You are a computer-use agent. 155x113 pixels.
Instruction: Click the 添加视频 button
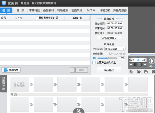pos(11,70)
